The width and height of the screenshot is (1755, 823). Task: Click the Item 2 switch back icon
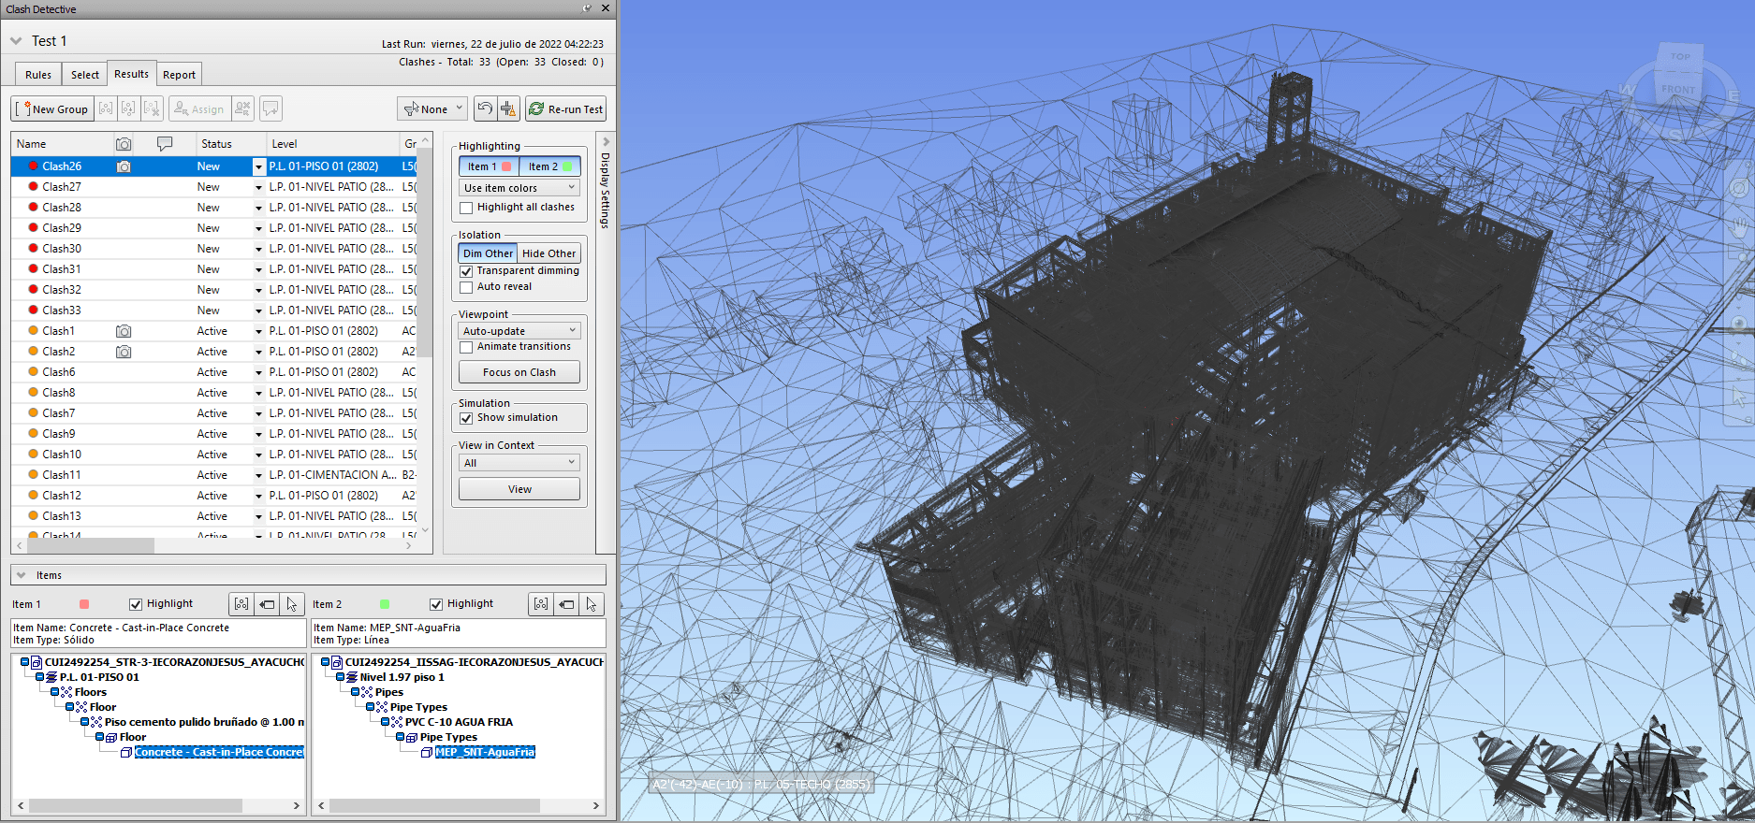566,604
